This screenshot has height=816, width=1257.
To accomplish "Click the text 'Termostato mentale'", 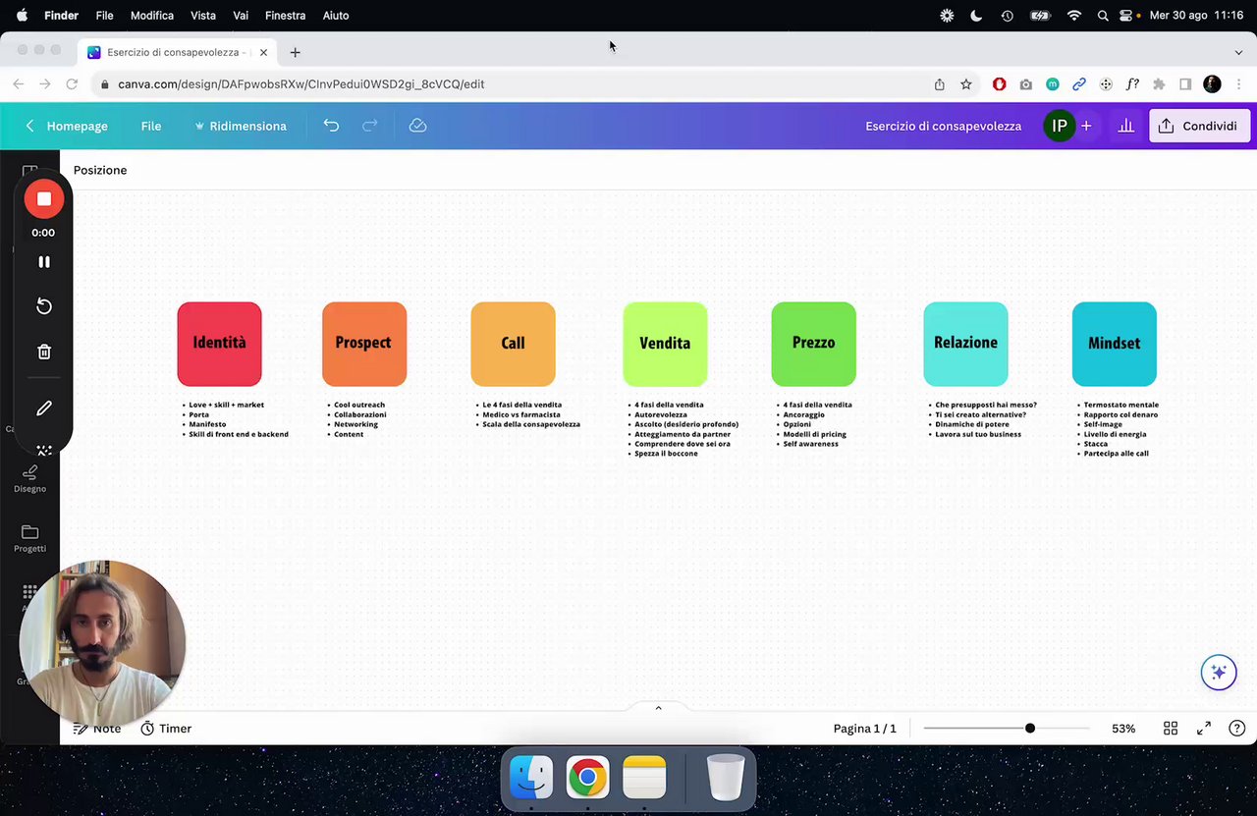I will click(x=1121, y=405).
